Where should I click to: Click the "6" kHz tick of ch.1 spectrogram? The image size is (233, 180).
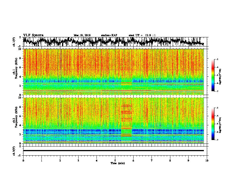click(x=21, y=67)
